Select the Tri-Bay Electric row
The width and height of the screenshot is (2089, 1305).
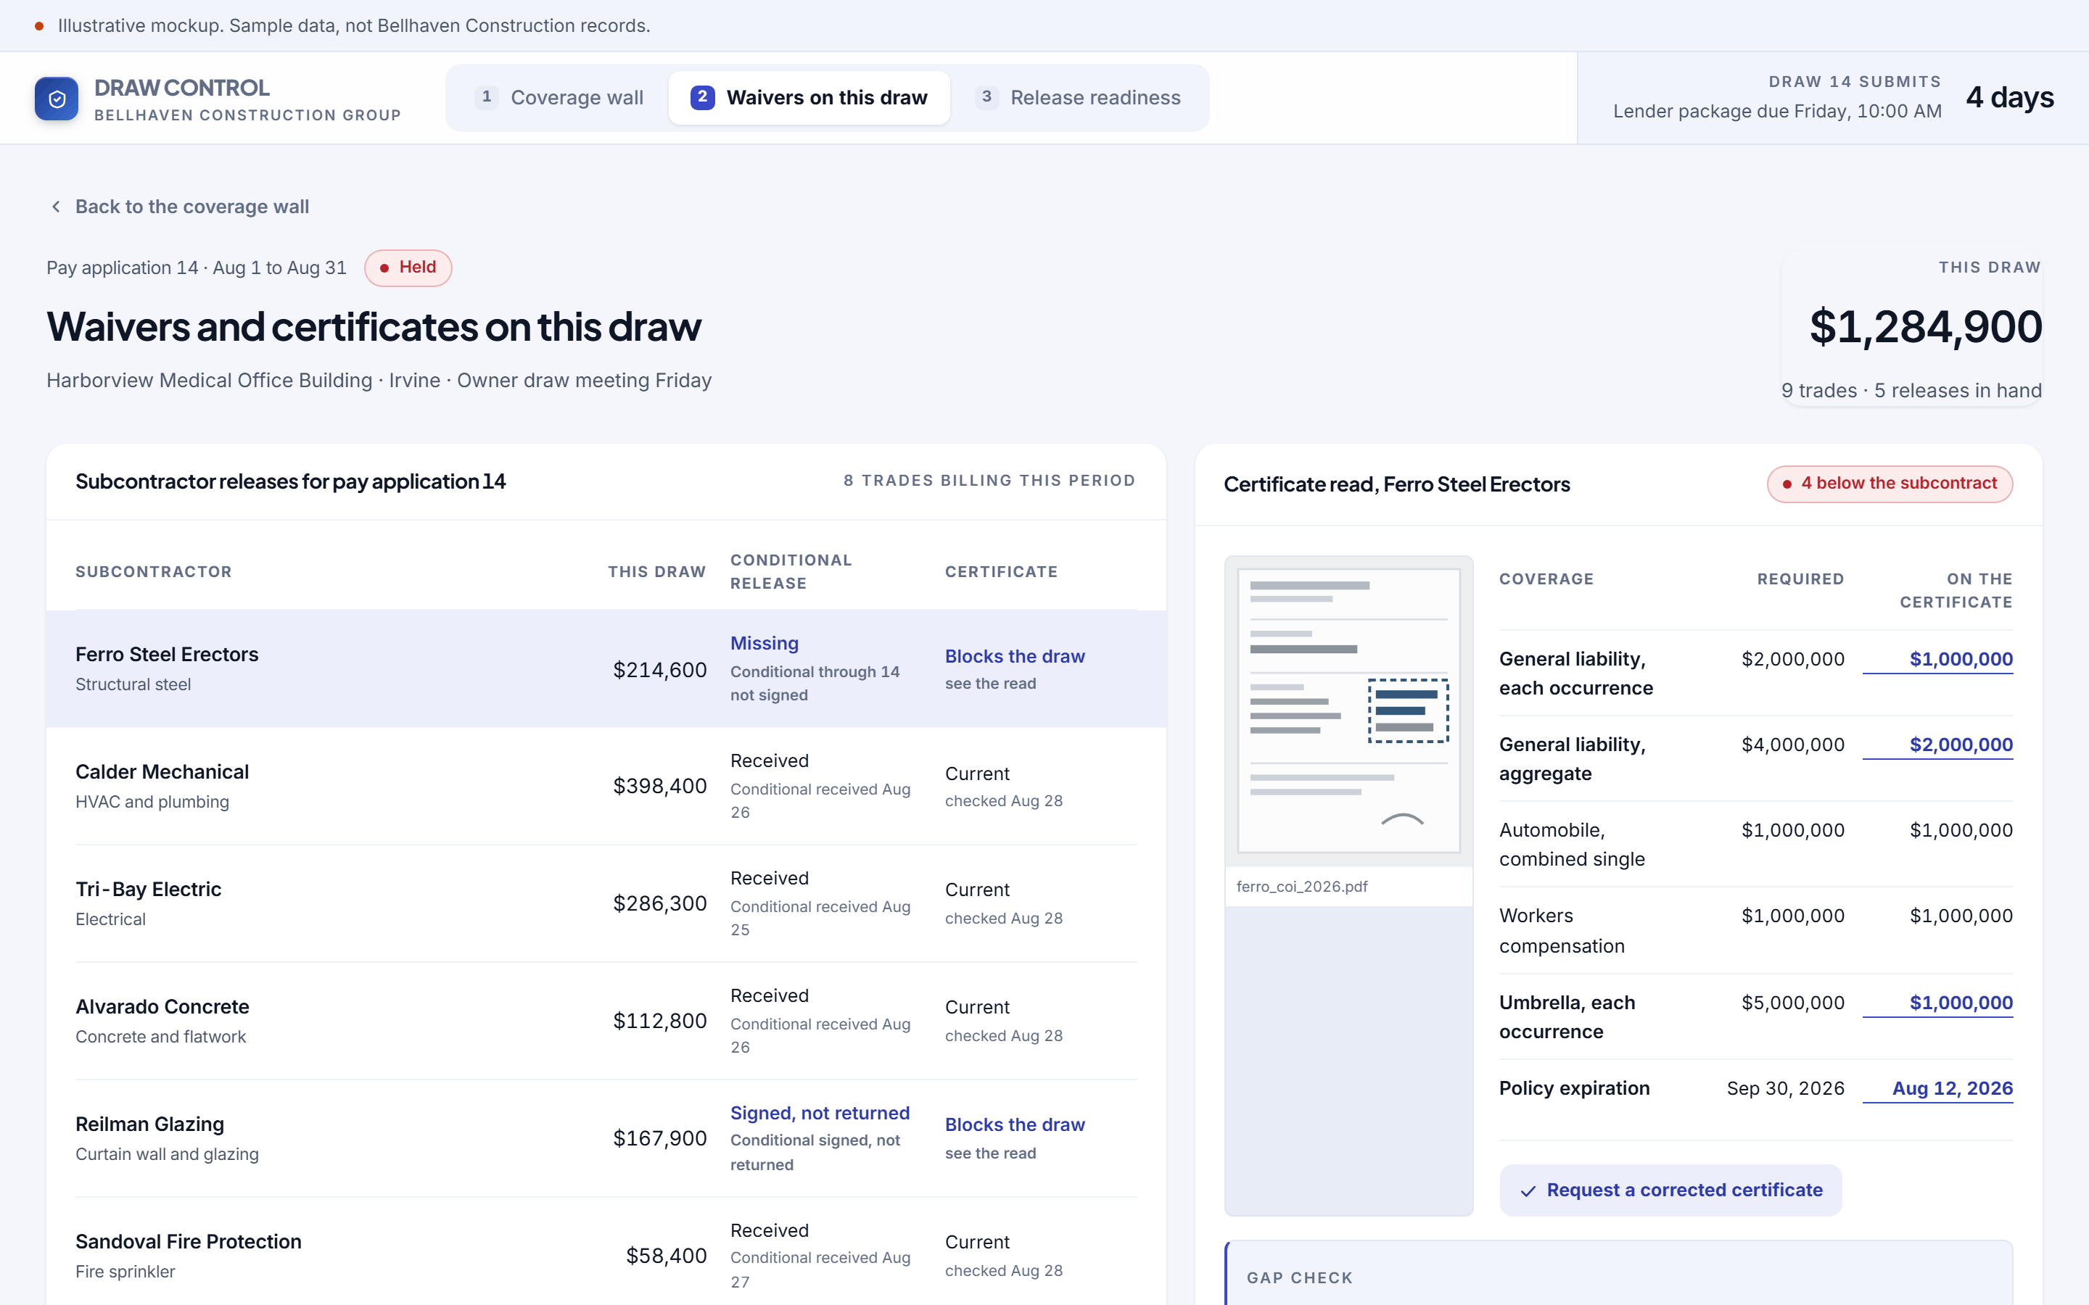[x=606, y=903]
